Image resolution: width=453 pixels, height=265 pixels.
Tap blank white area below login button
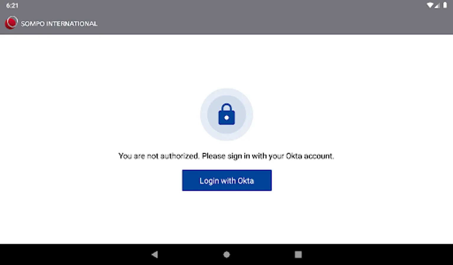click(x=226, y=218)
